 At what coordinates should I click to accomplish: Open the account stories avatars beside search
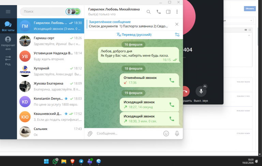(73, 12)
